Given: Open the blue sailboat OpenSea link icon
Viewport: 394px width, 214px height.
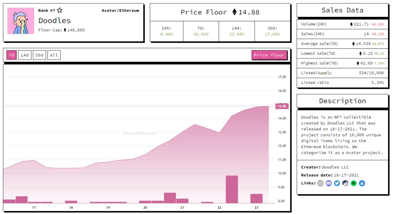Looking at the screenshot, I should (362, 183).
